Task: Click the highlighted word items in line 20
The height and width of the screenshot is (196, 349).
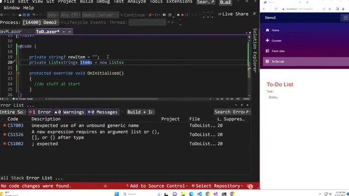Action: click(86, 63)
